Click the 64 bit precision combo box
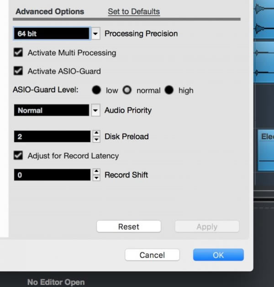274x287 pixels. click(x=51, y=33)
